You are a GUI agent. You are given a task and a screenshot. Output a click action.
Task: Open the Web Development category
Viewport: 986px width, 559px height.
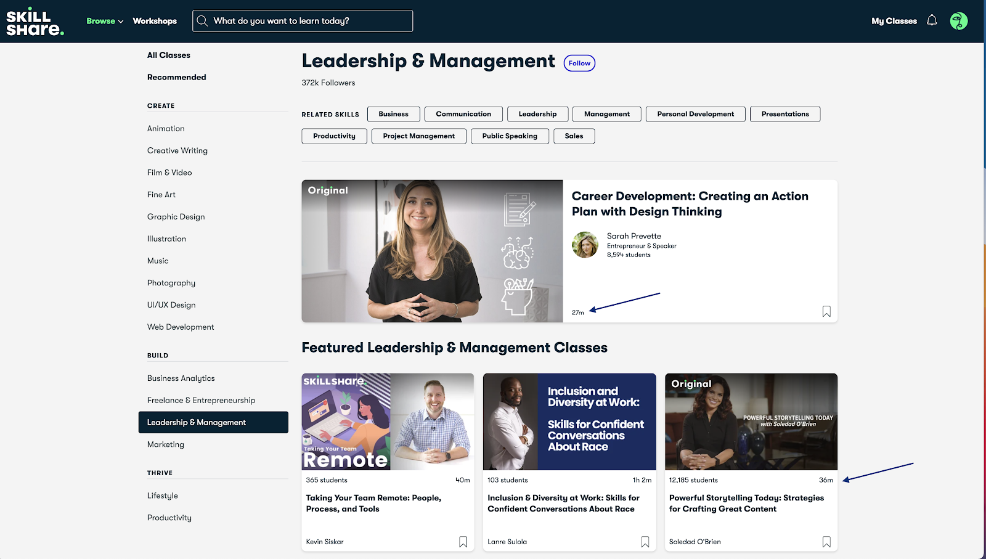181,327
